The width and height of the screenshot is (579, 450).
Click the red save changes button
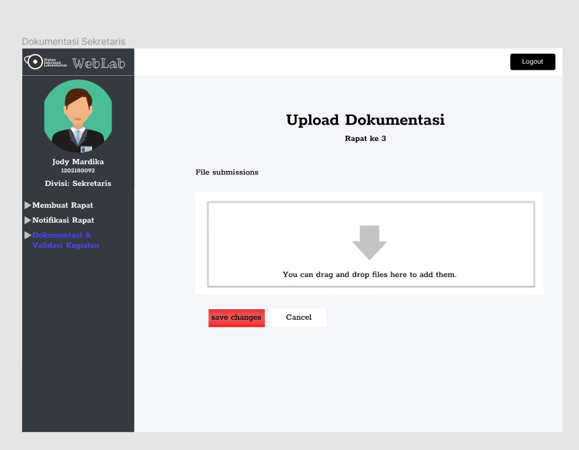tap(236, 317)
